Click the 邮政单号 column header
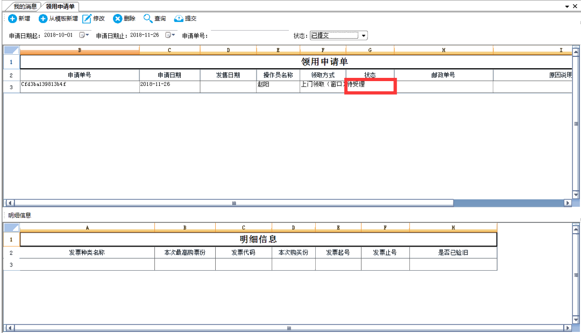The height and width of the screenshot is (333, 581). (443, 75)
